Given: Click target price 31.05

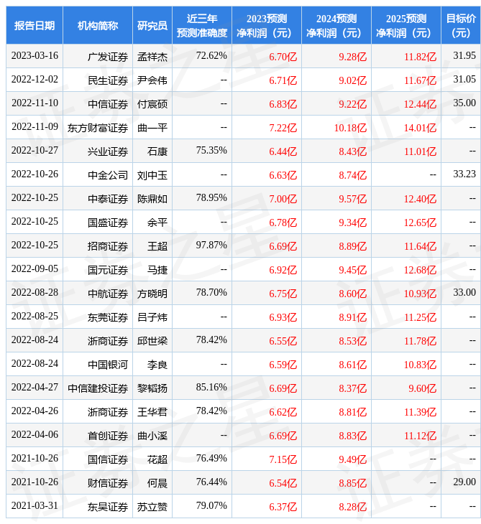Looking at the screenshot, I should pos(464,79).
